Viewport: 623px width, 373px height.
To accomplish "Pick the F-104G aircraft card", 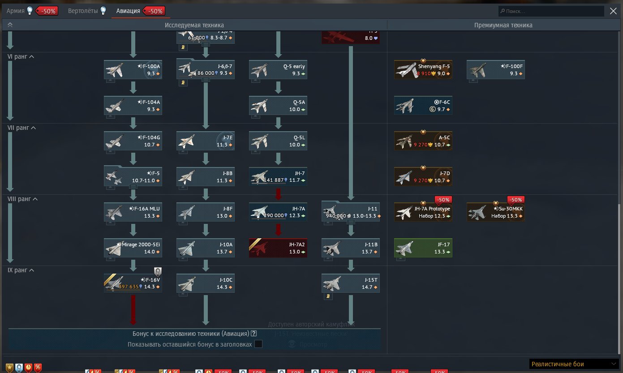I will coord(133,141).
